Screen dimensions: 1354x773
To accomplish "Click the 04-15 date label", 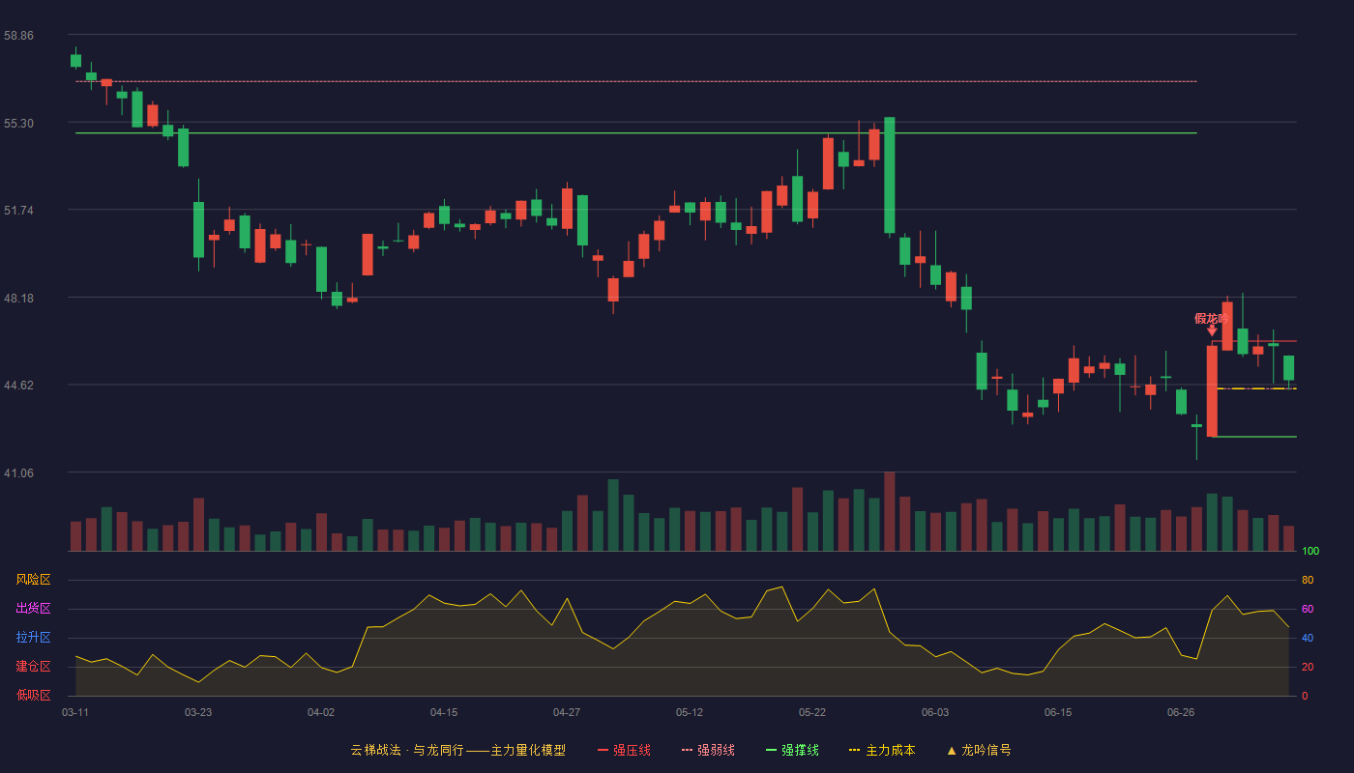I will pyautogui.click(x=444, y=712).
